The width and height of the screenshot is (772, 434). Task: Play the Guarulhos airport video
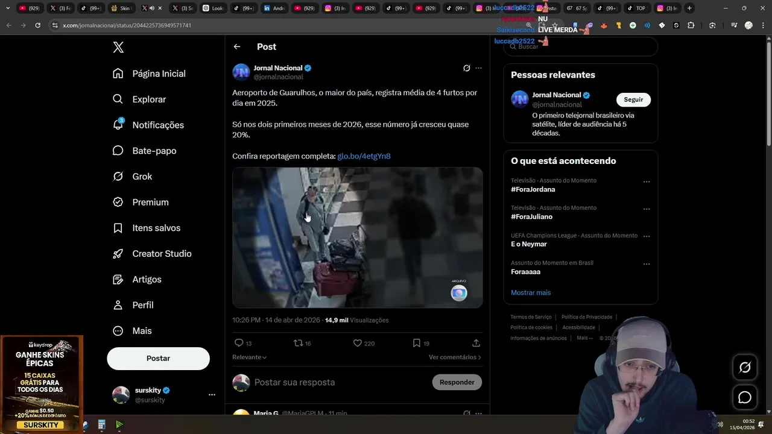pos(358,237)
